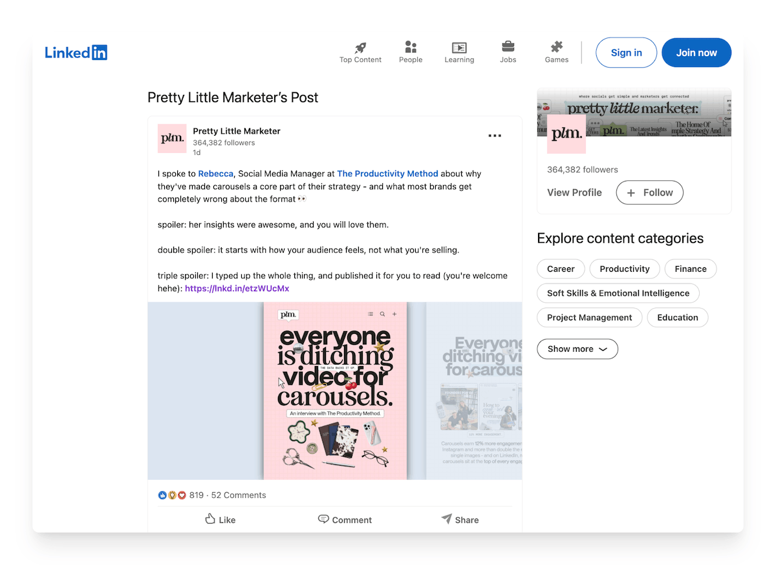This screenshot has height=565, width=776.
Task: Click Sign in
Action: (626, 52)
